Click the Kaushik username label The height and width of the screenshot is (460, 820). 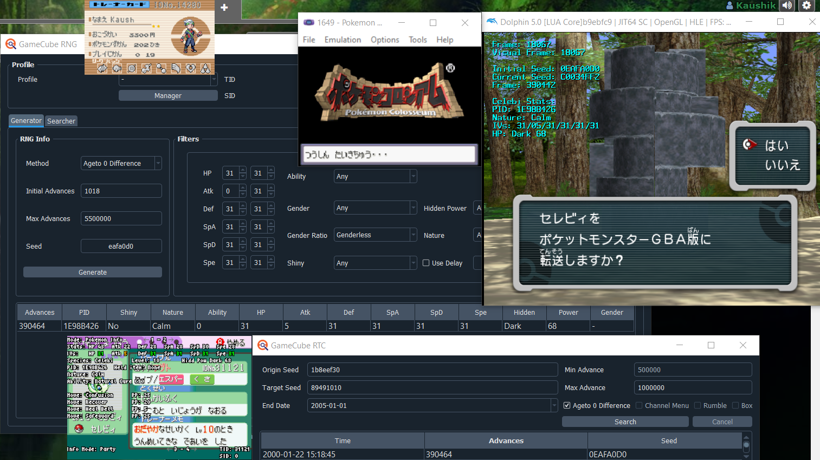point(756,5)
